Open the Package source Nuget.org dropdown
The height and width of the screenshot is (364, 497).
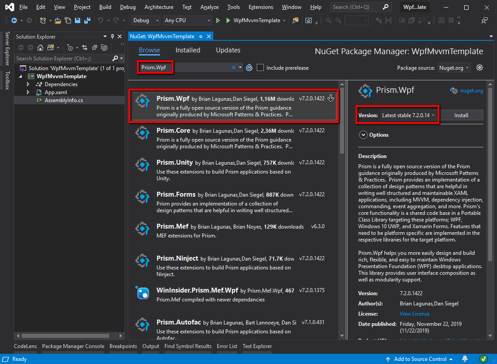point(454,68)
